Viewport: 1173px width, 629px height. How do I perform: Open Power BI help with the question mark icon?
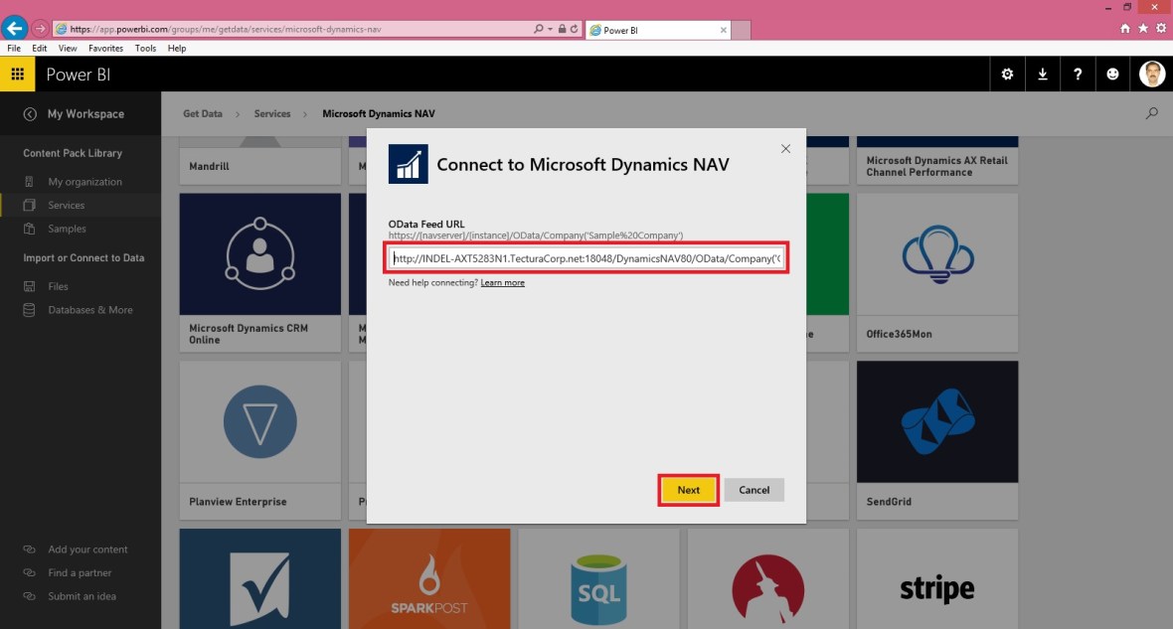(1078, 74)
